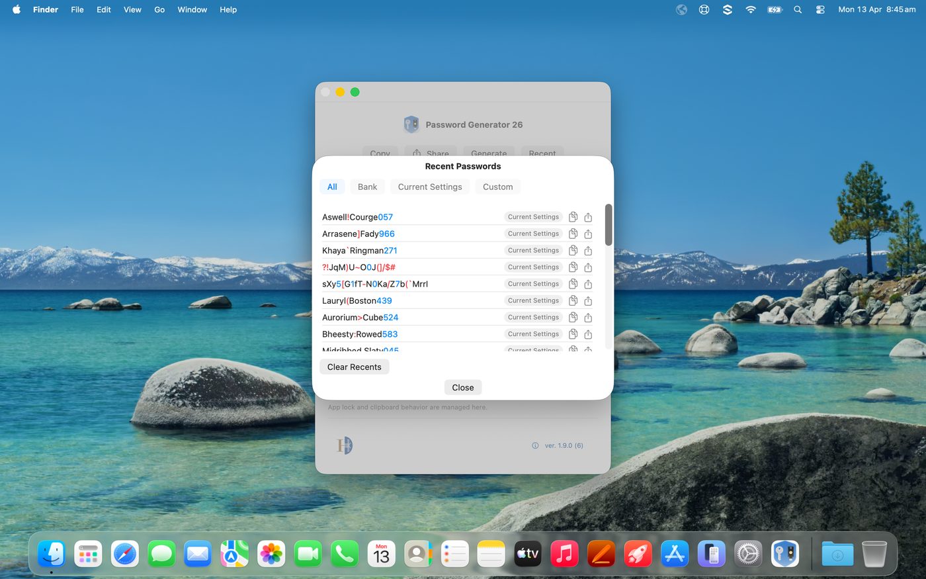Viewport: 926px width, 579px height.
Task: Click the recent passwords list scrollbar
Action: (609, 225)
